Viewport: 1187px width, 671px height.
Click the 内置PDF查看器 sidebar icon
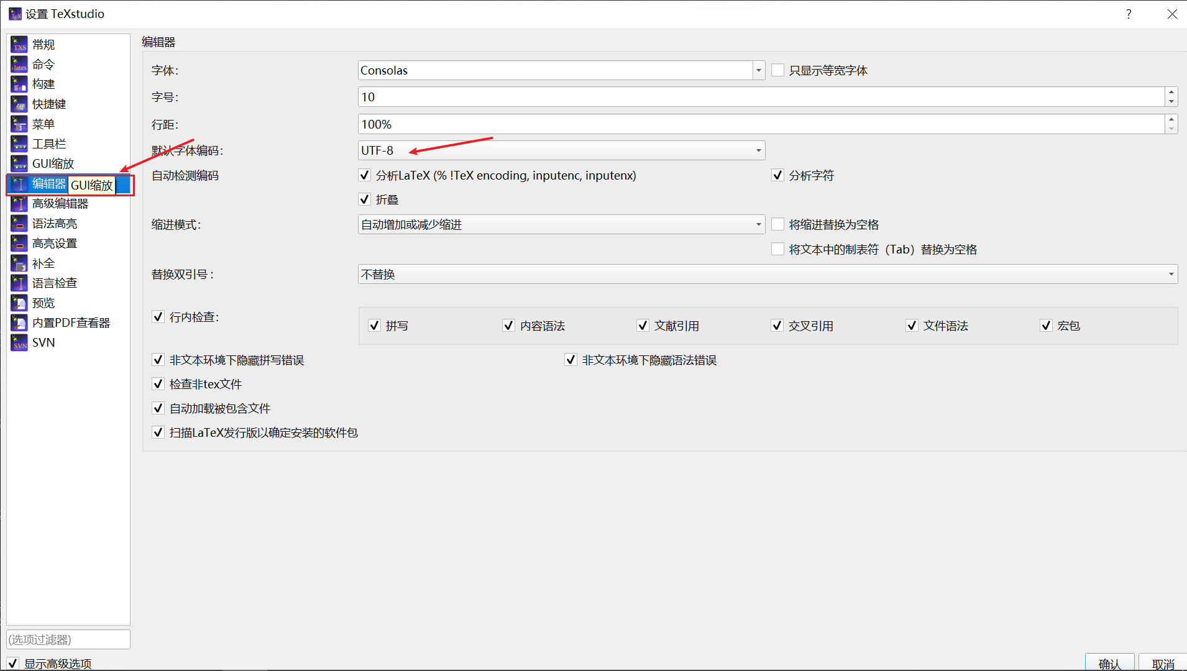(19, 322)
